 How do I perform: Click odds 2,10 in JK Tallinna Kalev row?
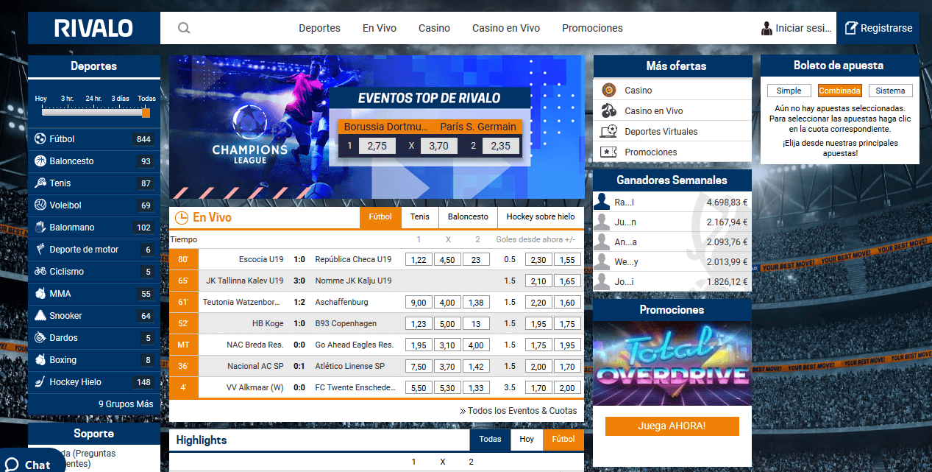(538, 281)
